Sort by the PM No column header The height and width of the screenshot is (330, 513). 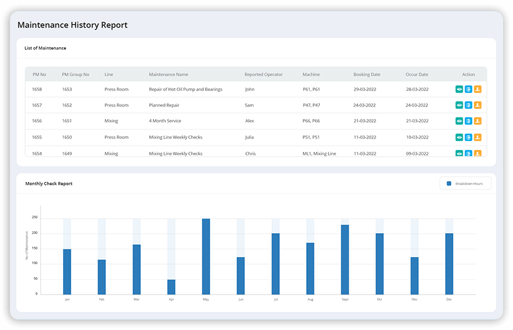pyautogui.click(x=39, y=75)
